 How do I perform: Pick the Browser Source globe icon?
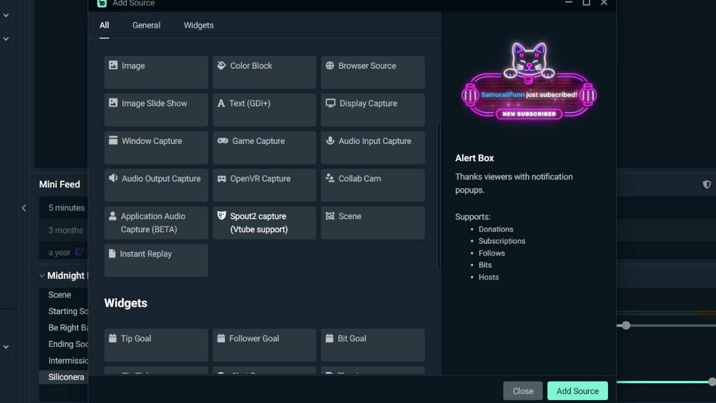(x=330, y=66)
